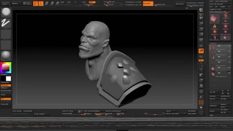Click the Mask By Cavity button
The width and height of the screenshot is (233, 131).
[68, 111]
